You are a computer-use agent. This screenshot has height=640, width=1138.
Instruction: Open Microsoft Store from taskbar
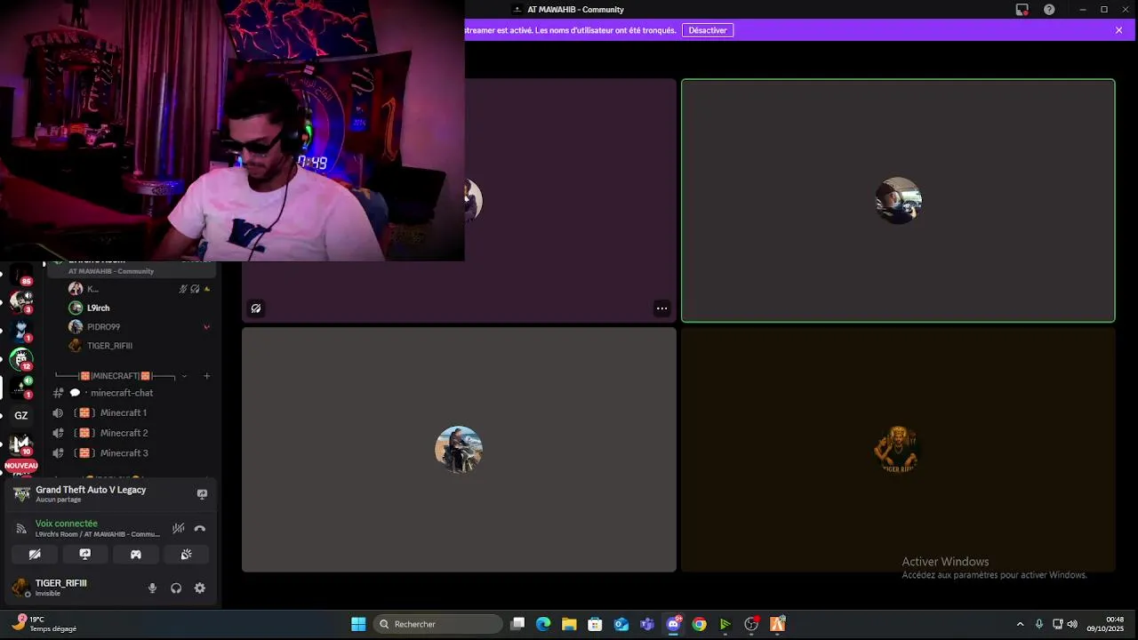click(595, 624)
